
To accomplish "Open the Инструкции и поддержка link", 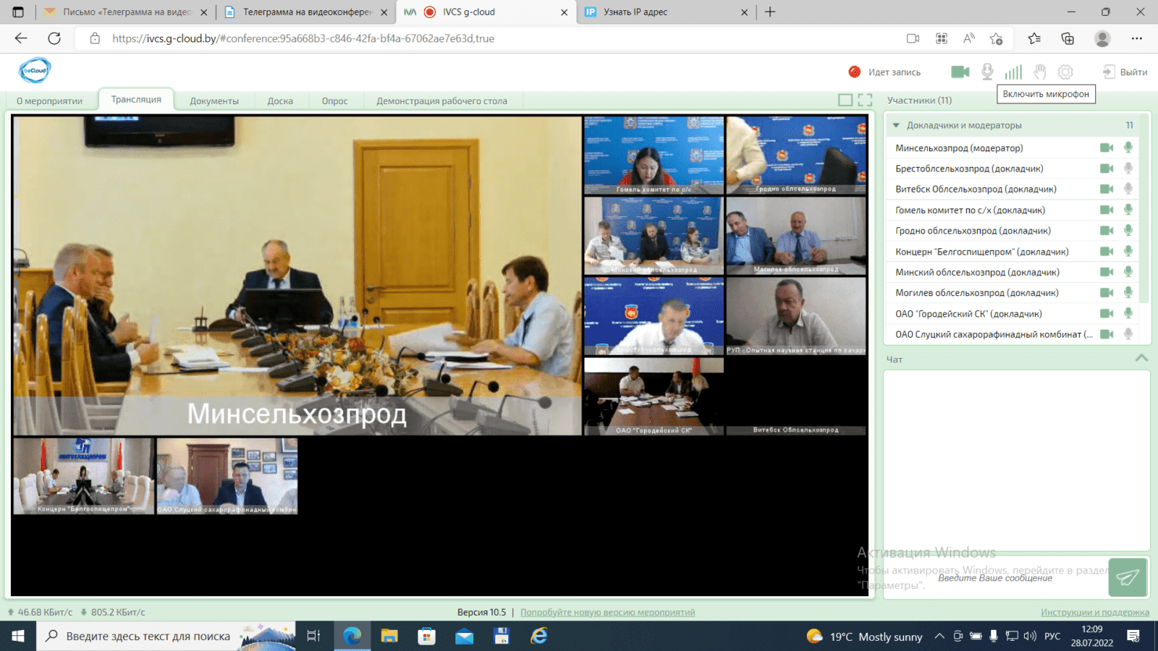I will (x=1094, y=613).
